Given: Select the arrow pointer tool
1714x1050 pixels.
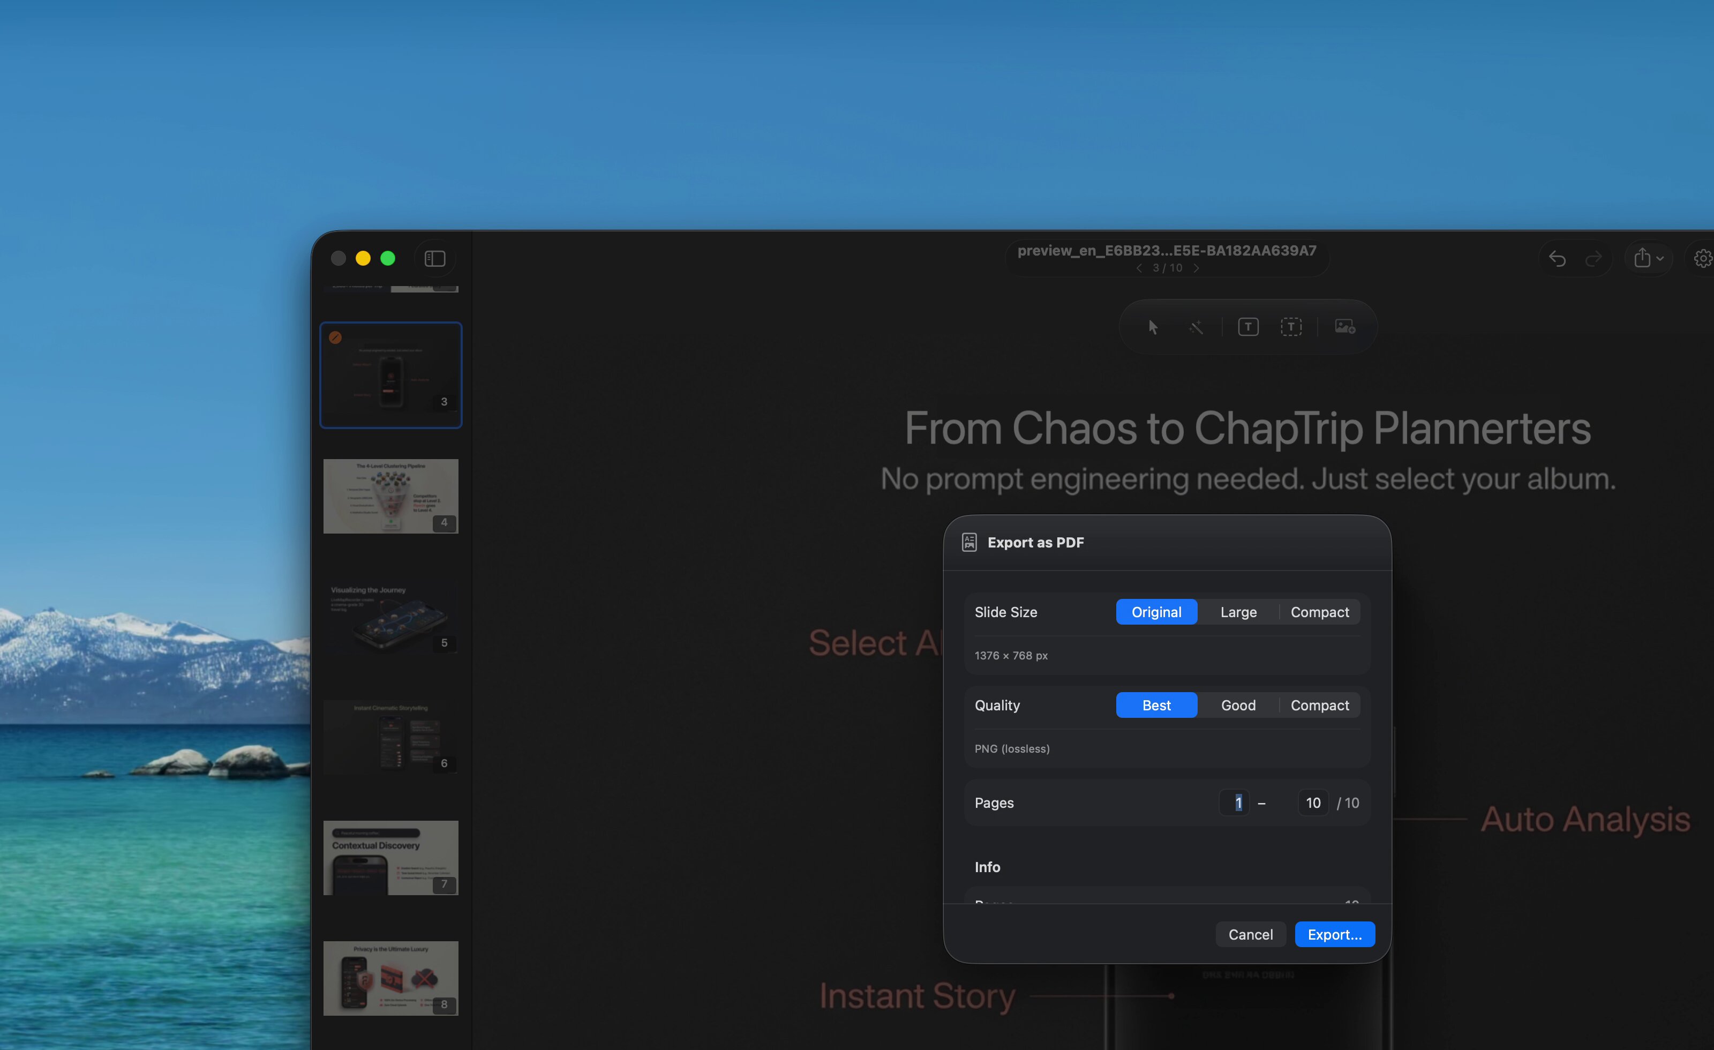Looking at the screenshot, I should tap(1153, 327).
